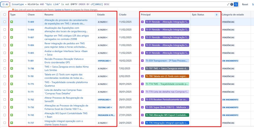254x128 pixels.
Task: Sort by the Chave column header
Action: pos(31,14)
